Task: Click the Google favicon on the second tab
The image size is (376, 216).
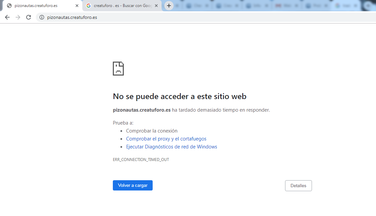Action: click(89, 6)
